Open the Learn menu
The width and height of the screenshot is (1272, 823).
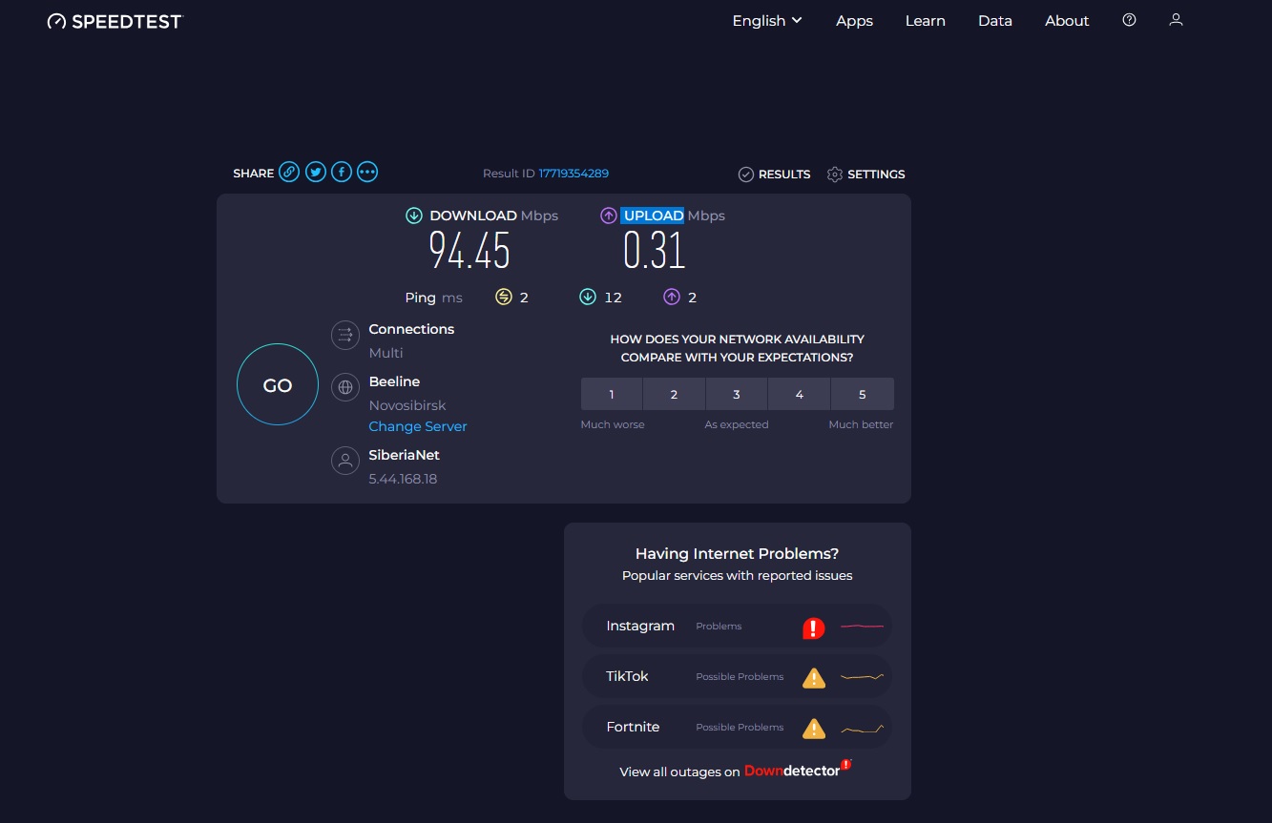coord(925,21)
